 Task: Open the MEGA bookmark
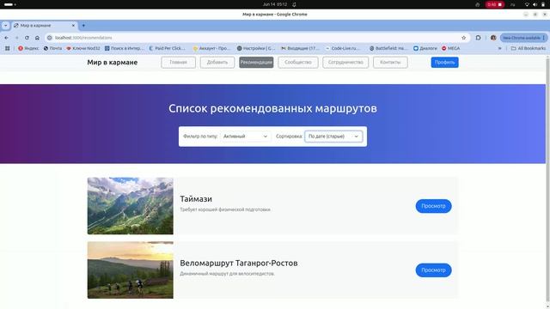click(x=450, y=48)
